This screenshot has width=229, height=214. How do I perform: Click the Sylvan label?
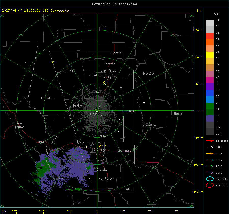coord(97,75)
